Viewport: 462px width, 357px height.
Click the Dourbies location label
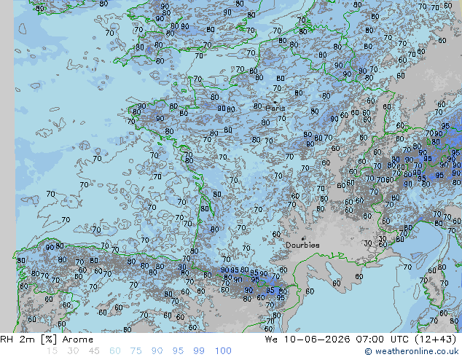click(302, 245)
